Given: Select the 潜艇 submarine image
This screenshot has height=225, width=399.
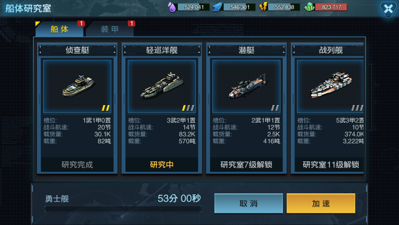Looking at the screenshot, I should click(246, 86).
